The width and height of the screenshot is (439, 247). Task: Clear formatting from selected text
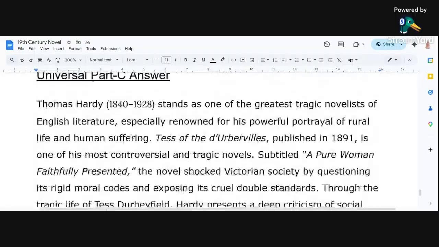click(339, 60)
